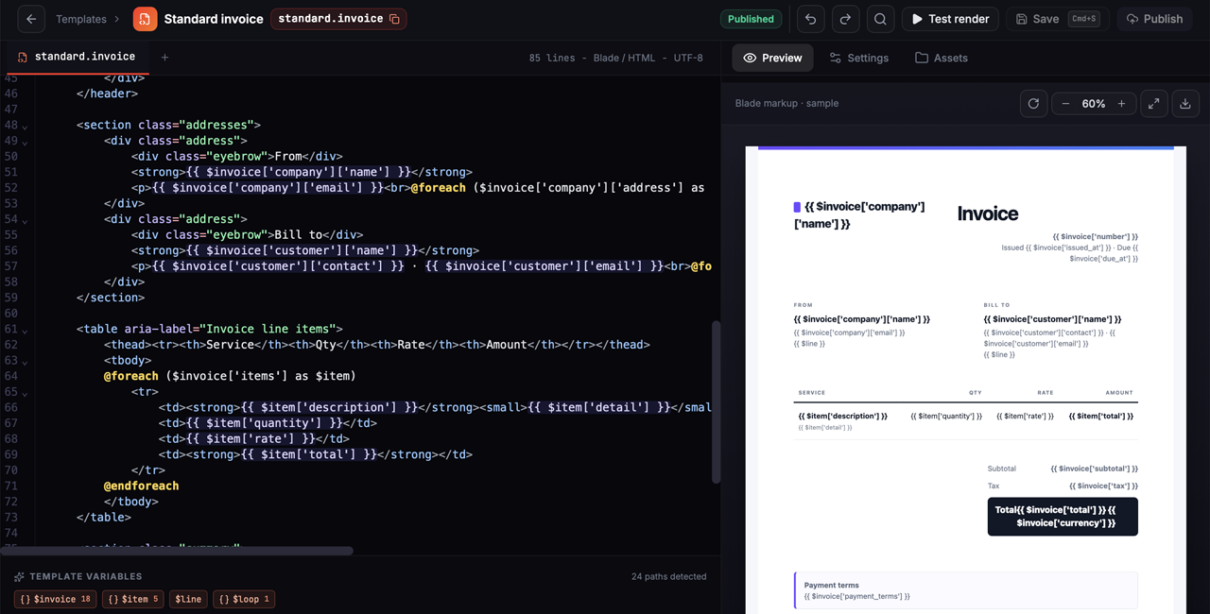Click the Subtotal row in preview
Screen dimensions: 1210x614
[x=1063, y=469]
